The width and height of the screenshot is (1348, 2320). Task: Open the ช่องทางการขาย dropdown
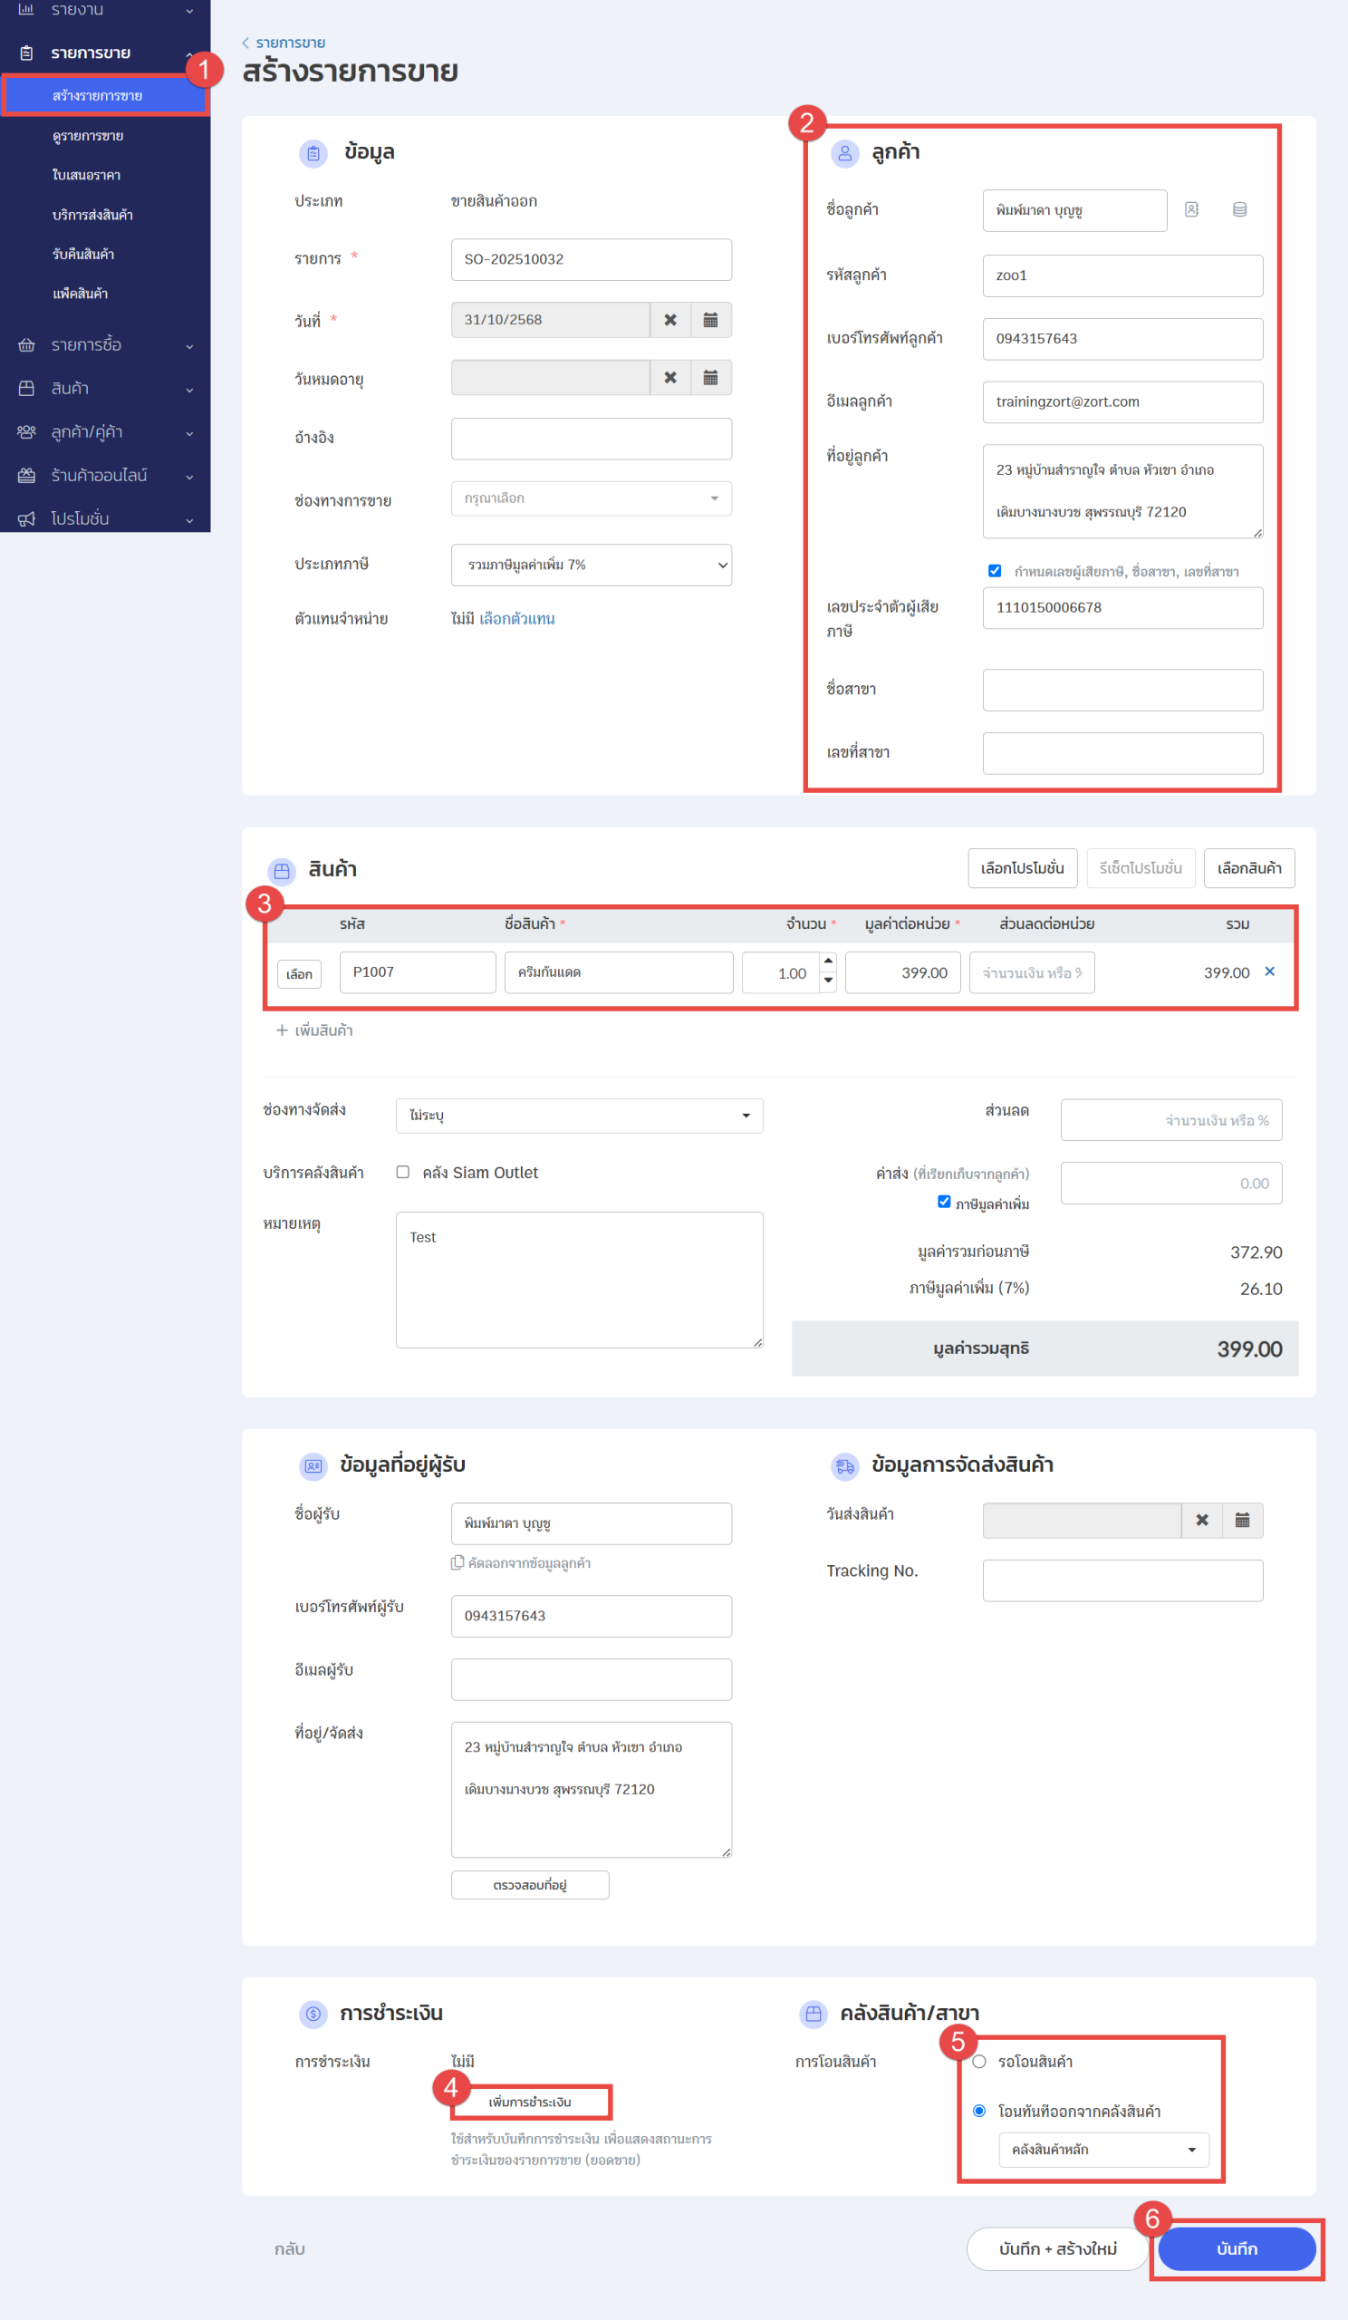pyautogui.click(x=591, y=498)
